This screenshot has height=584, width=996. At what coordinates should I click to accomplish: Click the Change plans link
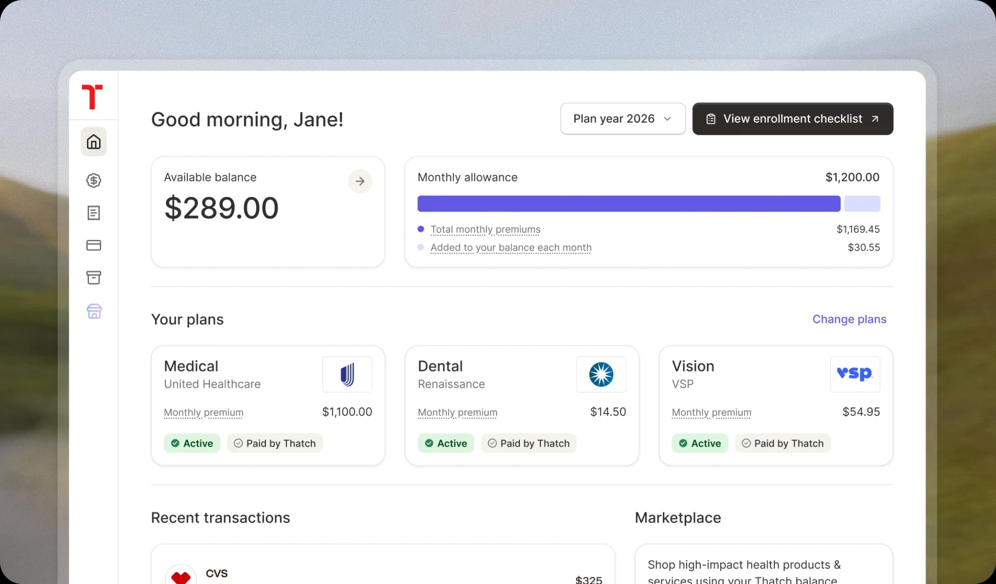(x=849, y=319)
